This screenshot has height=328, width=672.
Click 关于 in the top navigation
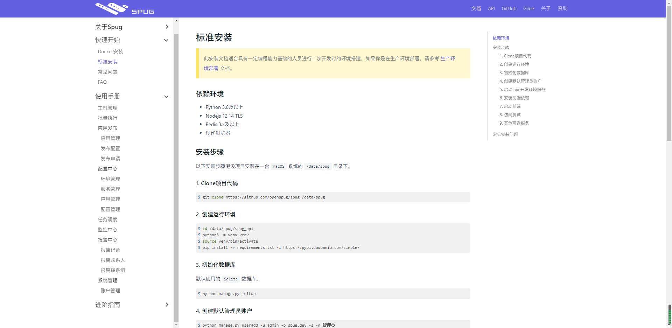click(x=545, y=8)
